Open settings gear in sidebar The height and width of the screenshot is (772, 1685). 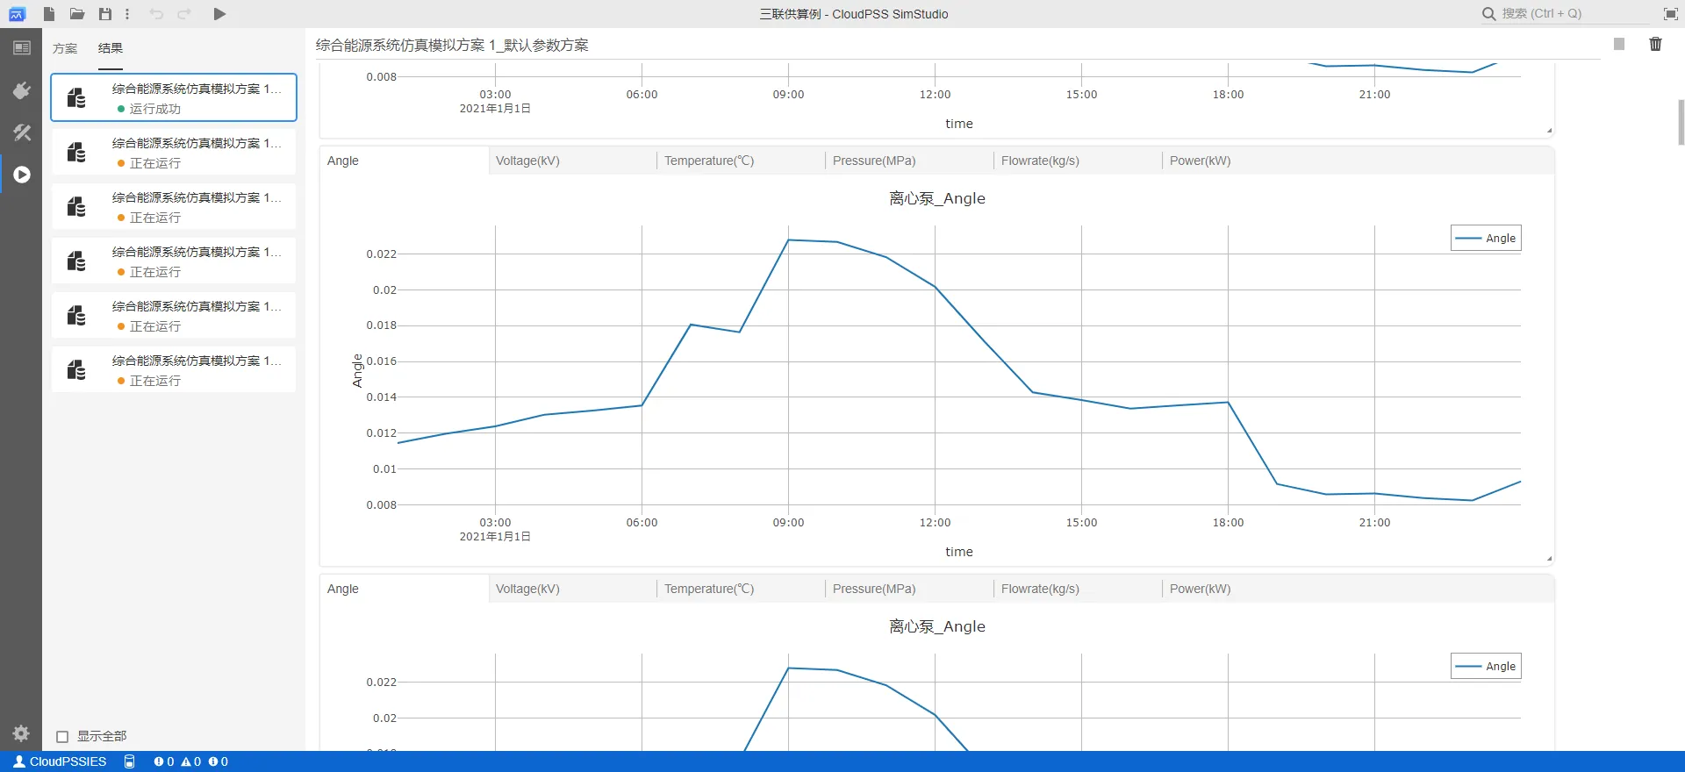pos(21,733)
